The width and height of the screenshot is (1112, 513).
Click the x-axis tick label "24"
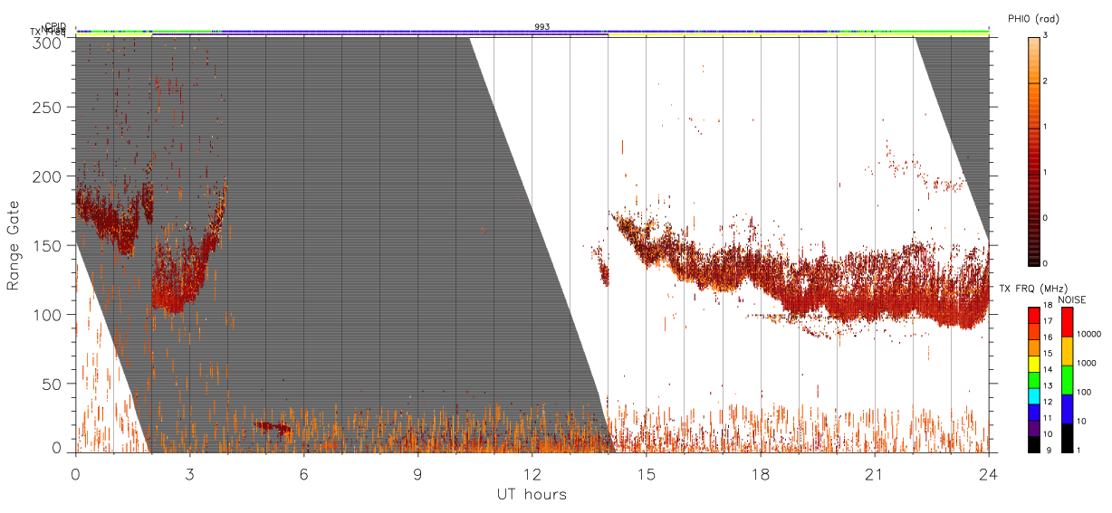[x=989, y=474]
